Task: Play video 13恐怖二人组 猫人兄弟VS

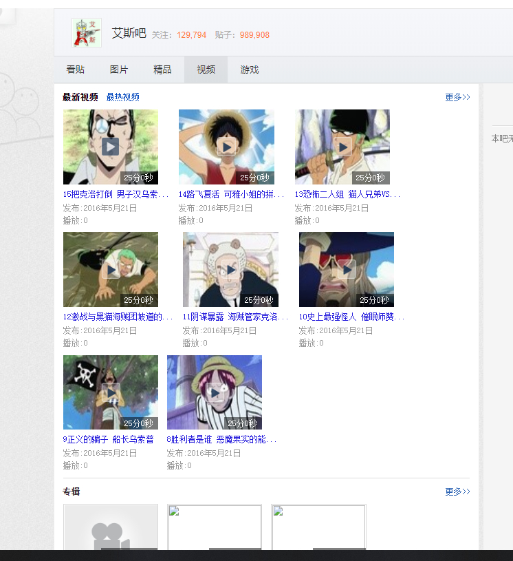Action: (342, 147)
